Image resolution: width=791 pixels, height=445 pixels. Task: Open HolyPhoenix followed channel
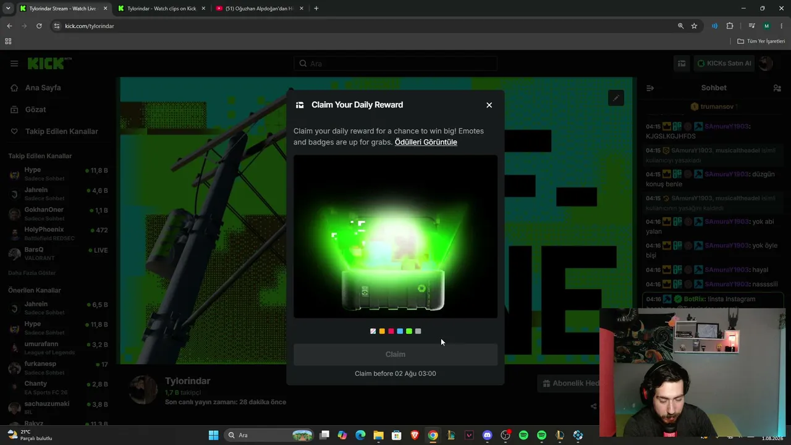coord(58,234)
